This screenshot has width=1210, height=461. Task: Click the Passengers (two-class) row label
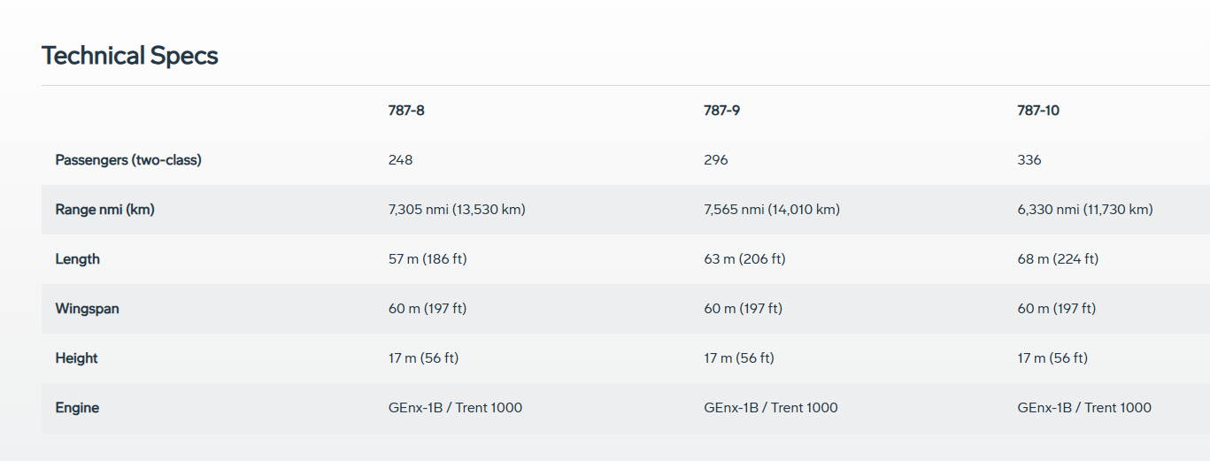(128, 160)
